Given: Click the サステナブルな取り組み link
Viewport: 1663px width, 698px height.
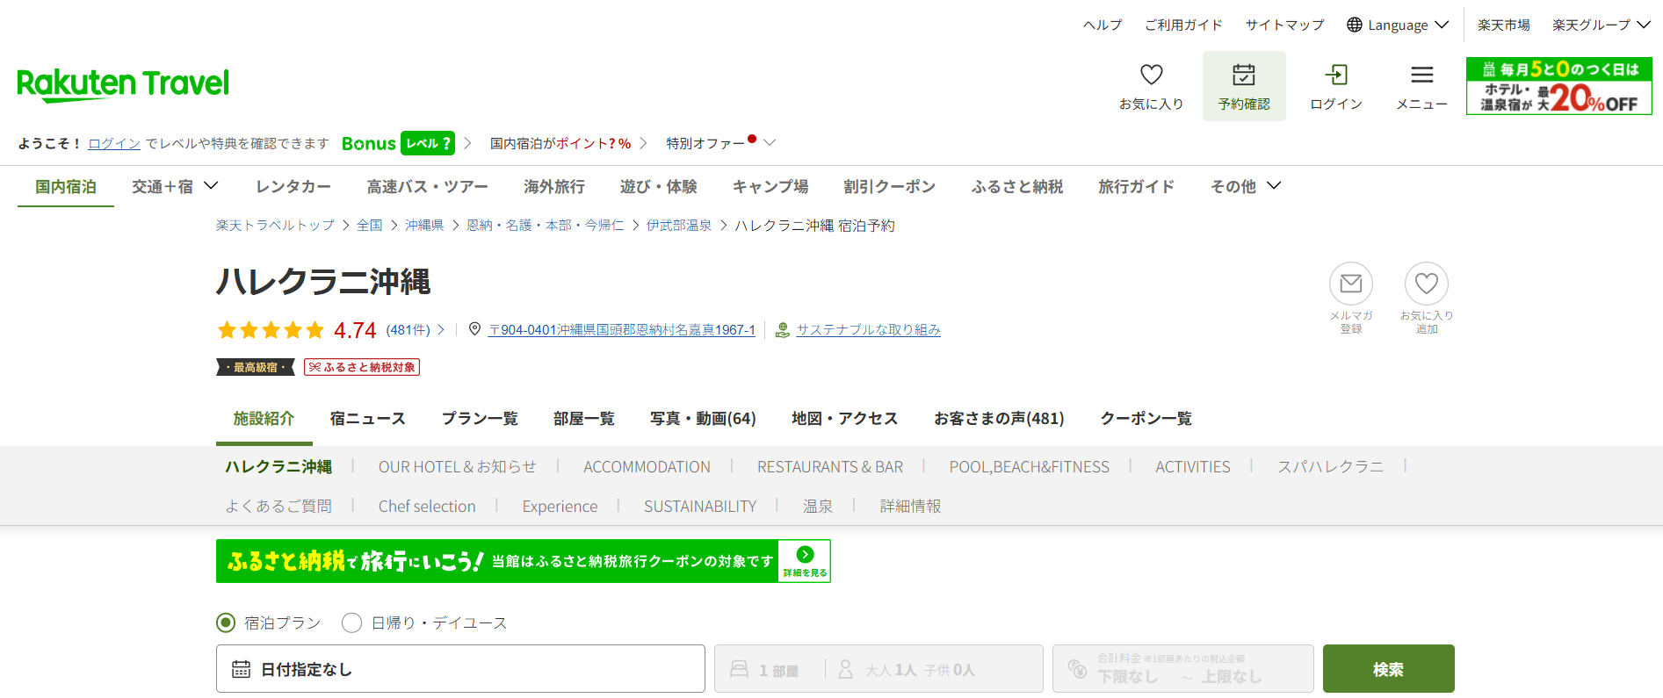Looking at the screenshot, I should [867, 330].
